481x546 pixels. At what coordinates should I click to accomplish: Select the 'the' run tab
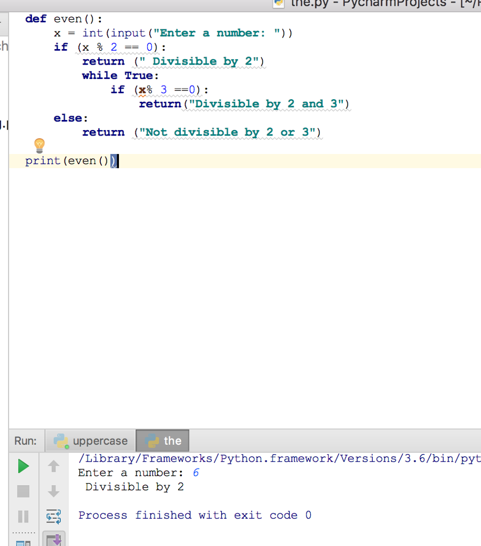[x=173, y=440]
